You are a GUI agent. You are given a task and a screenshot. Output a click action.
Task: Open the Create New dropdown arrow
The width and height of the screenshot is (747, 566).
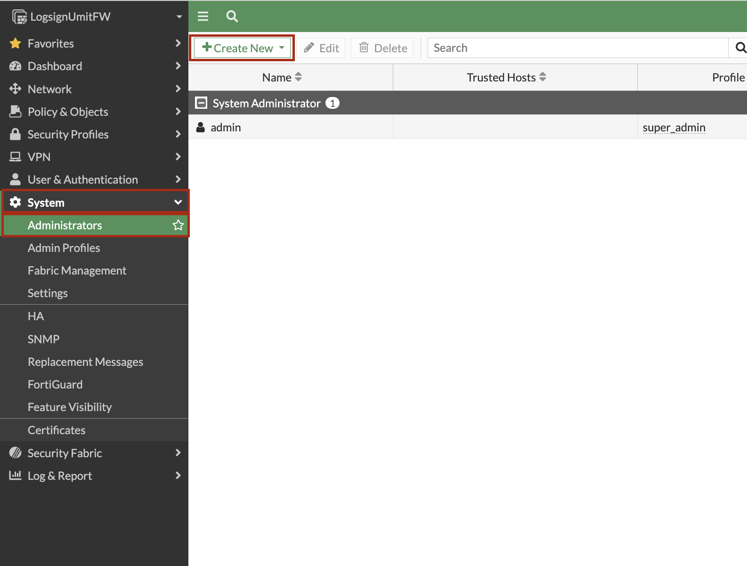(282, 48)
